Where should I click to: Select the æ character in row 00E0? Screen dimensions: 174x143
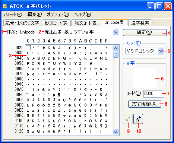point(59,110)
